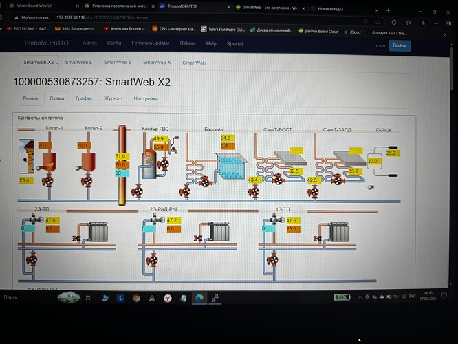
Task: Open the Настройки sub-tab
Action: pos(146,99)
